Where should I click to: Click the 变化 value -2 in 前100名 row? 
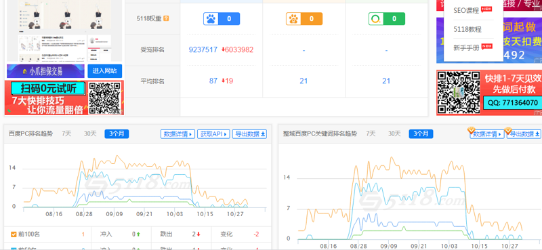click(x=256, y=234)
